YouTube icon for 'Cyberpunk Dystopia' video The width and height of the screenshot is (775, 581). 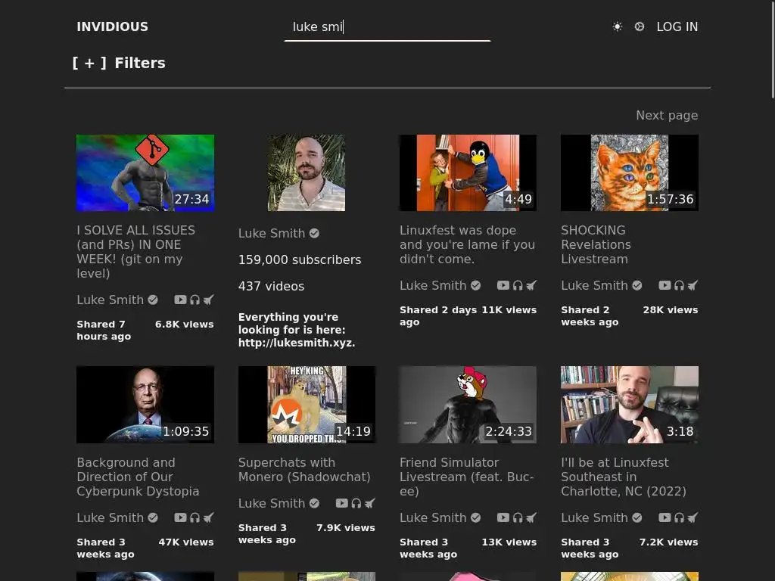(x=180, y=517)
